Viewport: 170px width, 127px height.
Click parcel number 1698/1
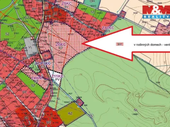[136, 114]
